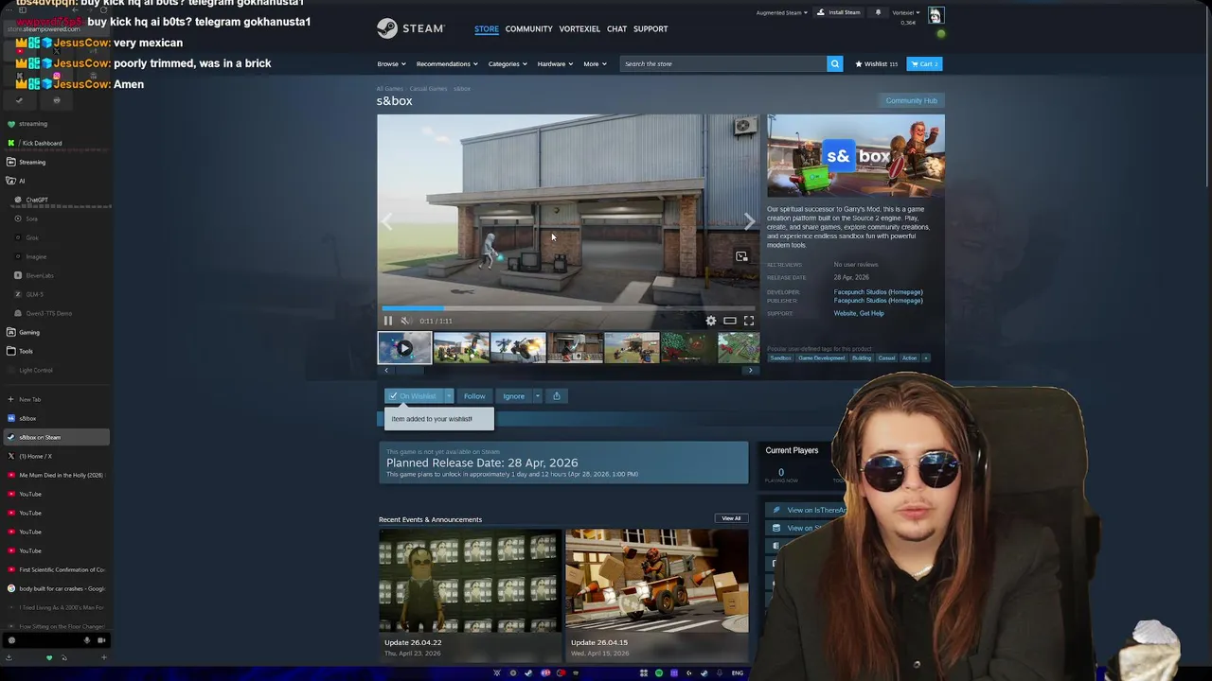Click the plus button after tags
The image size is (1212, 681).
point(925,358)
